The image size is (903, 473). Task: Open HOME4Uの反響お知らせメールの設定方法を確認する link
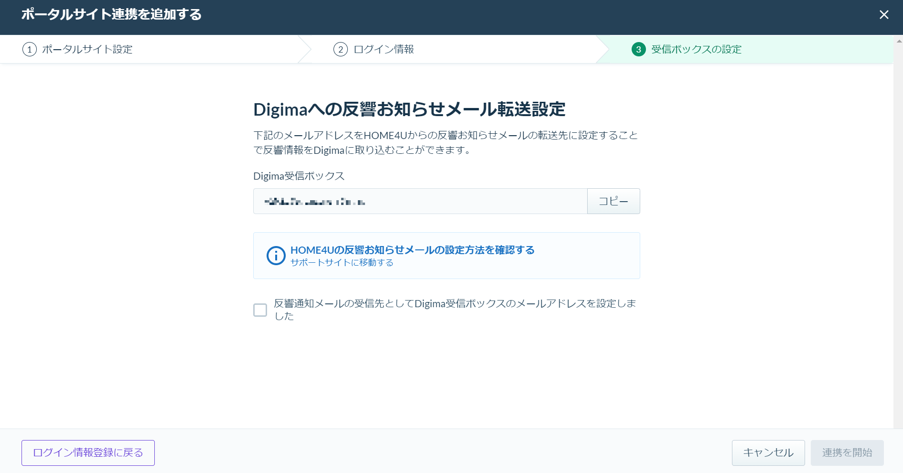412,250
